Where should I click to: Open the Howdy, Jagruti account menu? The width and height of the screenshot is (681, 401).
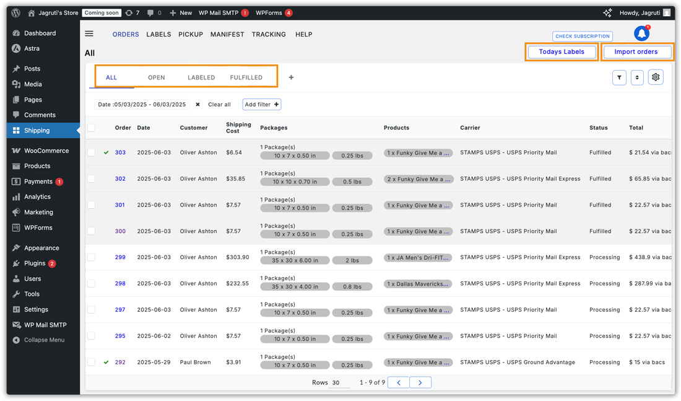(x=645, y=12)
